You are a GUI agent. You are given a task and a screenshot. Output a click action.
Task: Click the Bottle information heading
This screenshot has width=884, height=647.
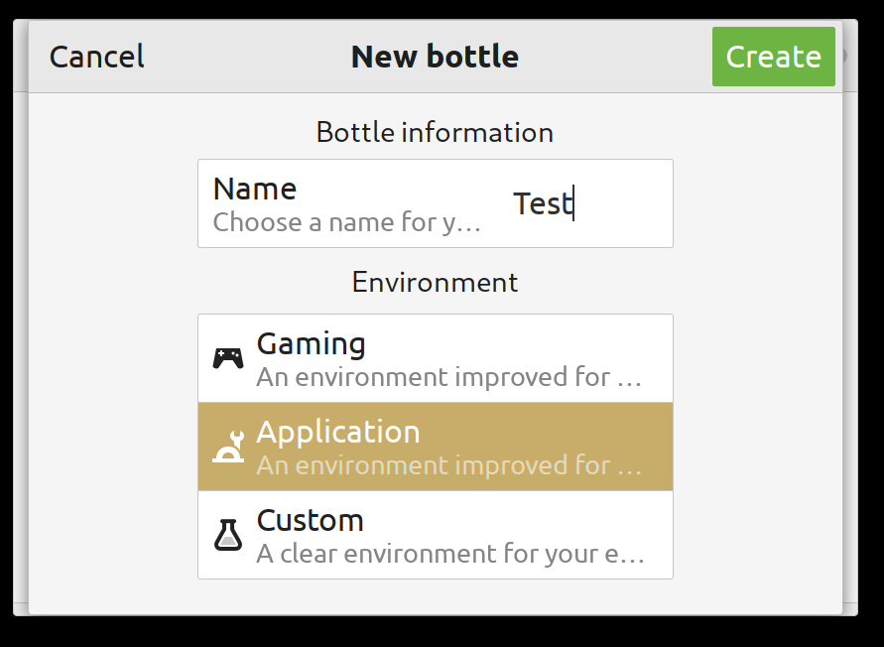[435, 131]
